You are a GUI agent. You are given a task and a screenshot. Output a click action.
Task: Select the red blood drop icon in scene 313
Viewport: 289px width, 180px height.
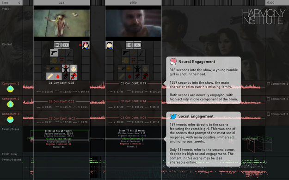click(58, 76)
